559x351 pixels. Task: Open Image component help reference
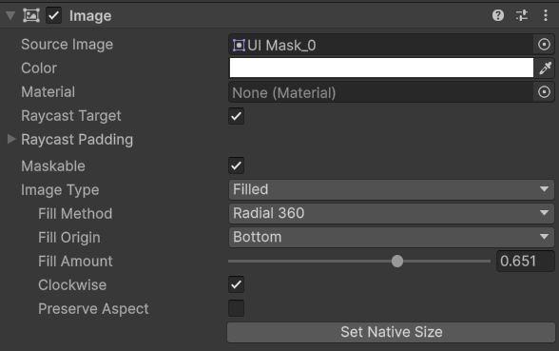(498, 15)
